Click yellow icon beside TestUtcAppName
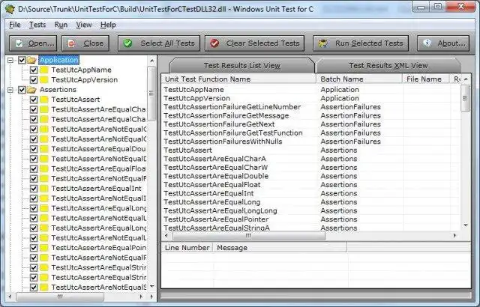Image resolution: width=480 pixels, height=307 pixels. click(44, 70)
